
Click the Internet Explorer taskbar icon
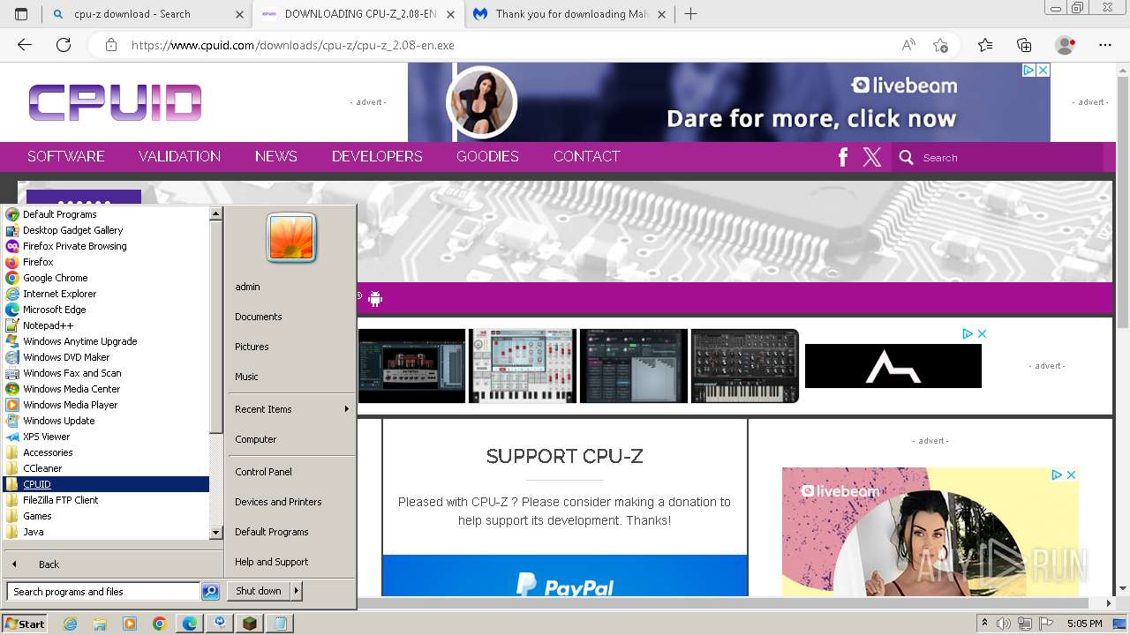tap(70, 624)
